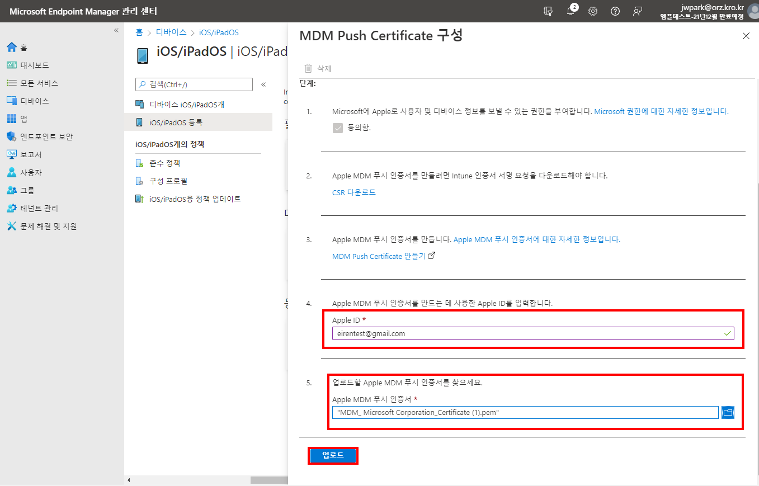Collapse the iOS/iPadOS resource menu

tap(263, 84)
